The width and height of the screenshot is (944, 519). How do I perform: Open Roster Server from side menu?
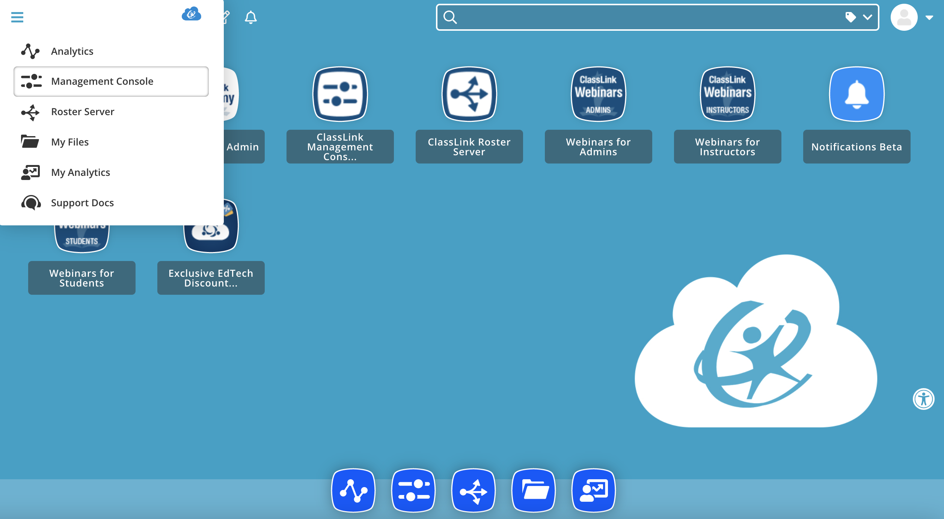pos(111,112)
